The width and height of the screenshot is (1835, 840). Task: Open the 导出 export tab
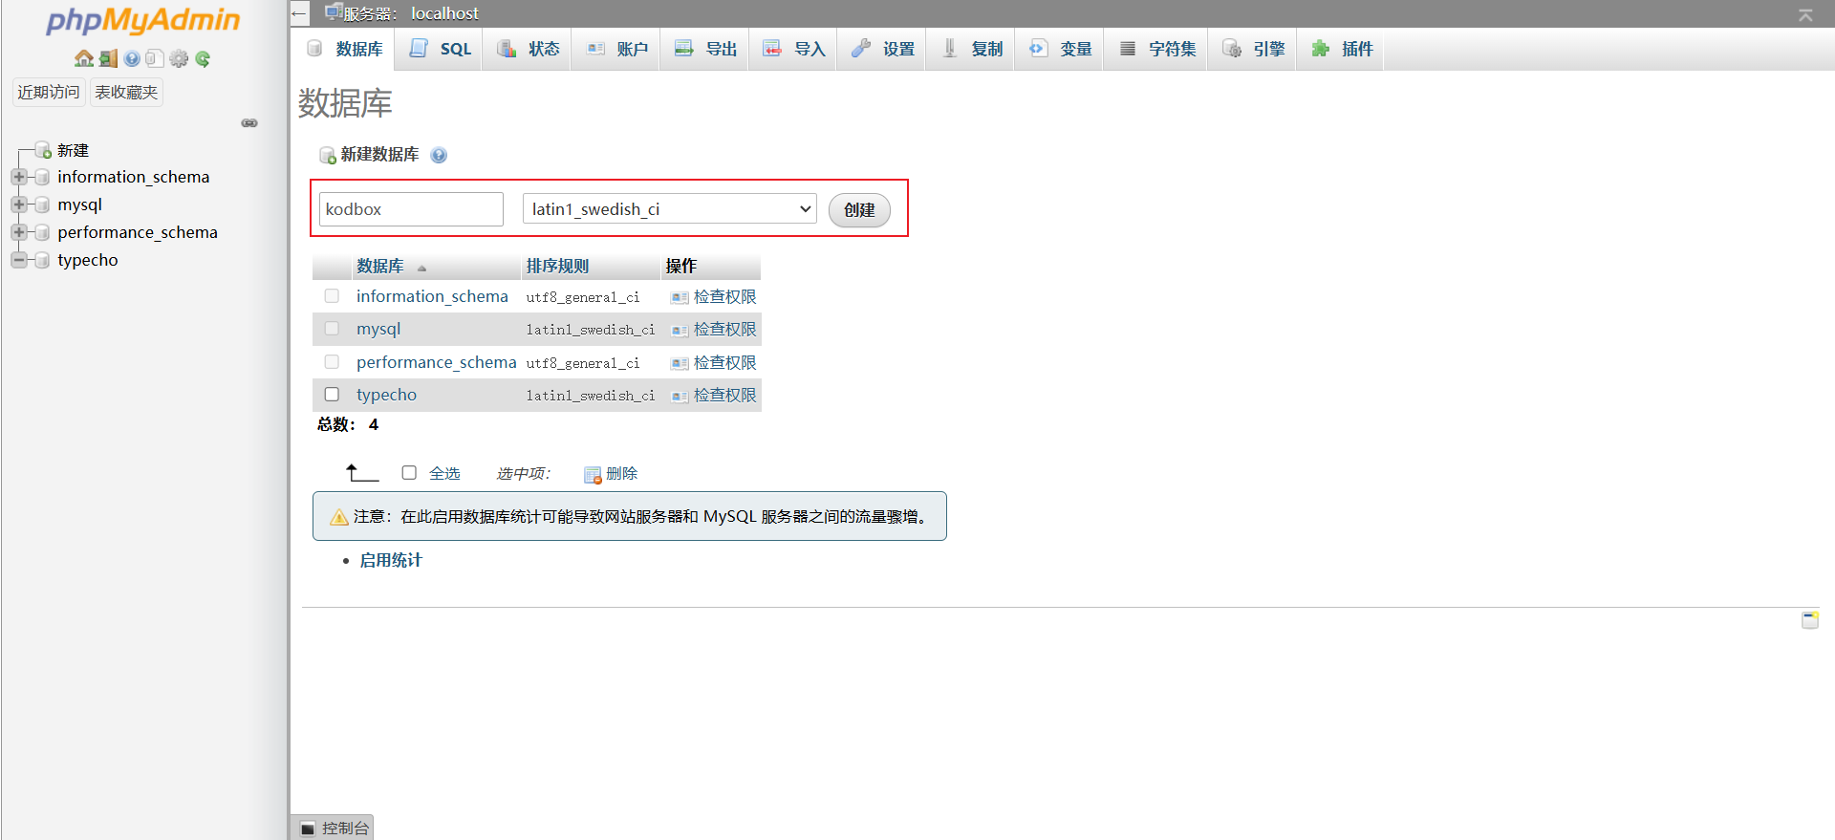(706, 49)
